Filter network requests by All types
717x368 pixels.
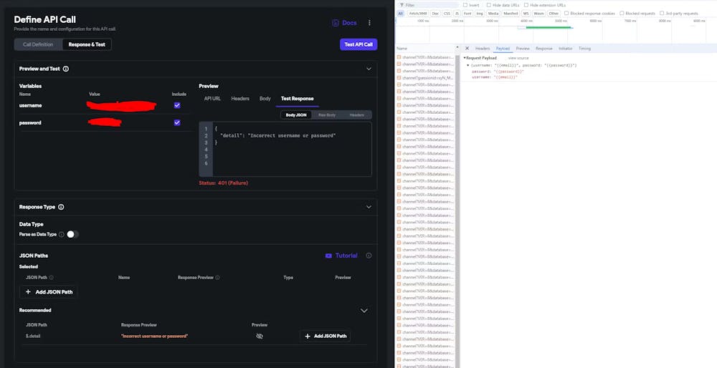[401, 14]
